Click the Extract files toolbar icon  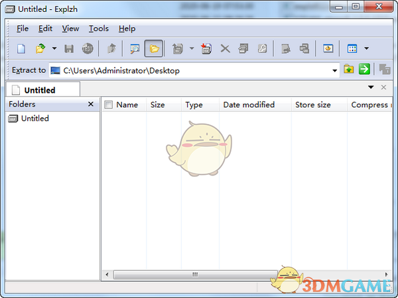pyautogui.click(x=178, y=48)
